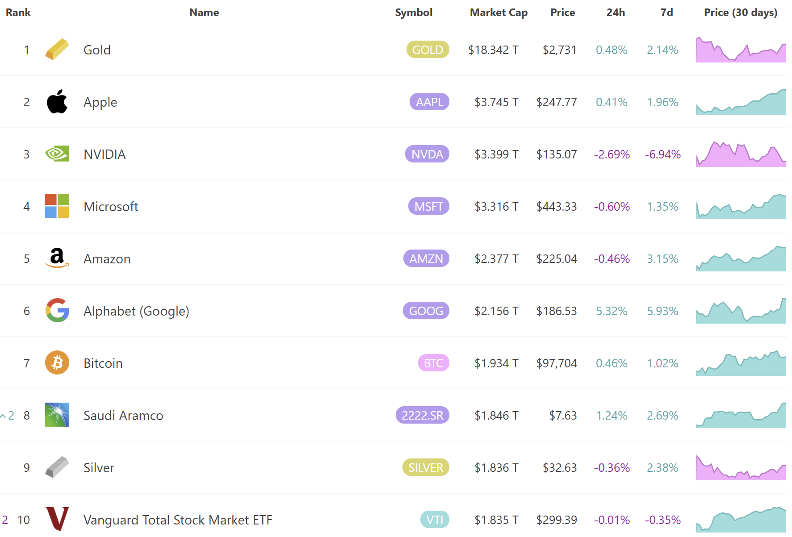The width and height of the screenshot is (792, 537).
Task: Open the Apple company page
Action: click(100, 102)
